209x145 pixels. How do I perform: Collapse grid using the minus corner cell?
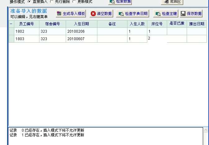11,24
